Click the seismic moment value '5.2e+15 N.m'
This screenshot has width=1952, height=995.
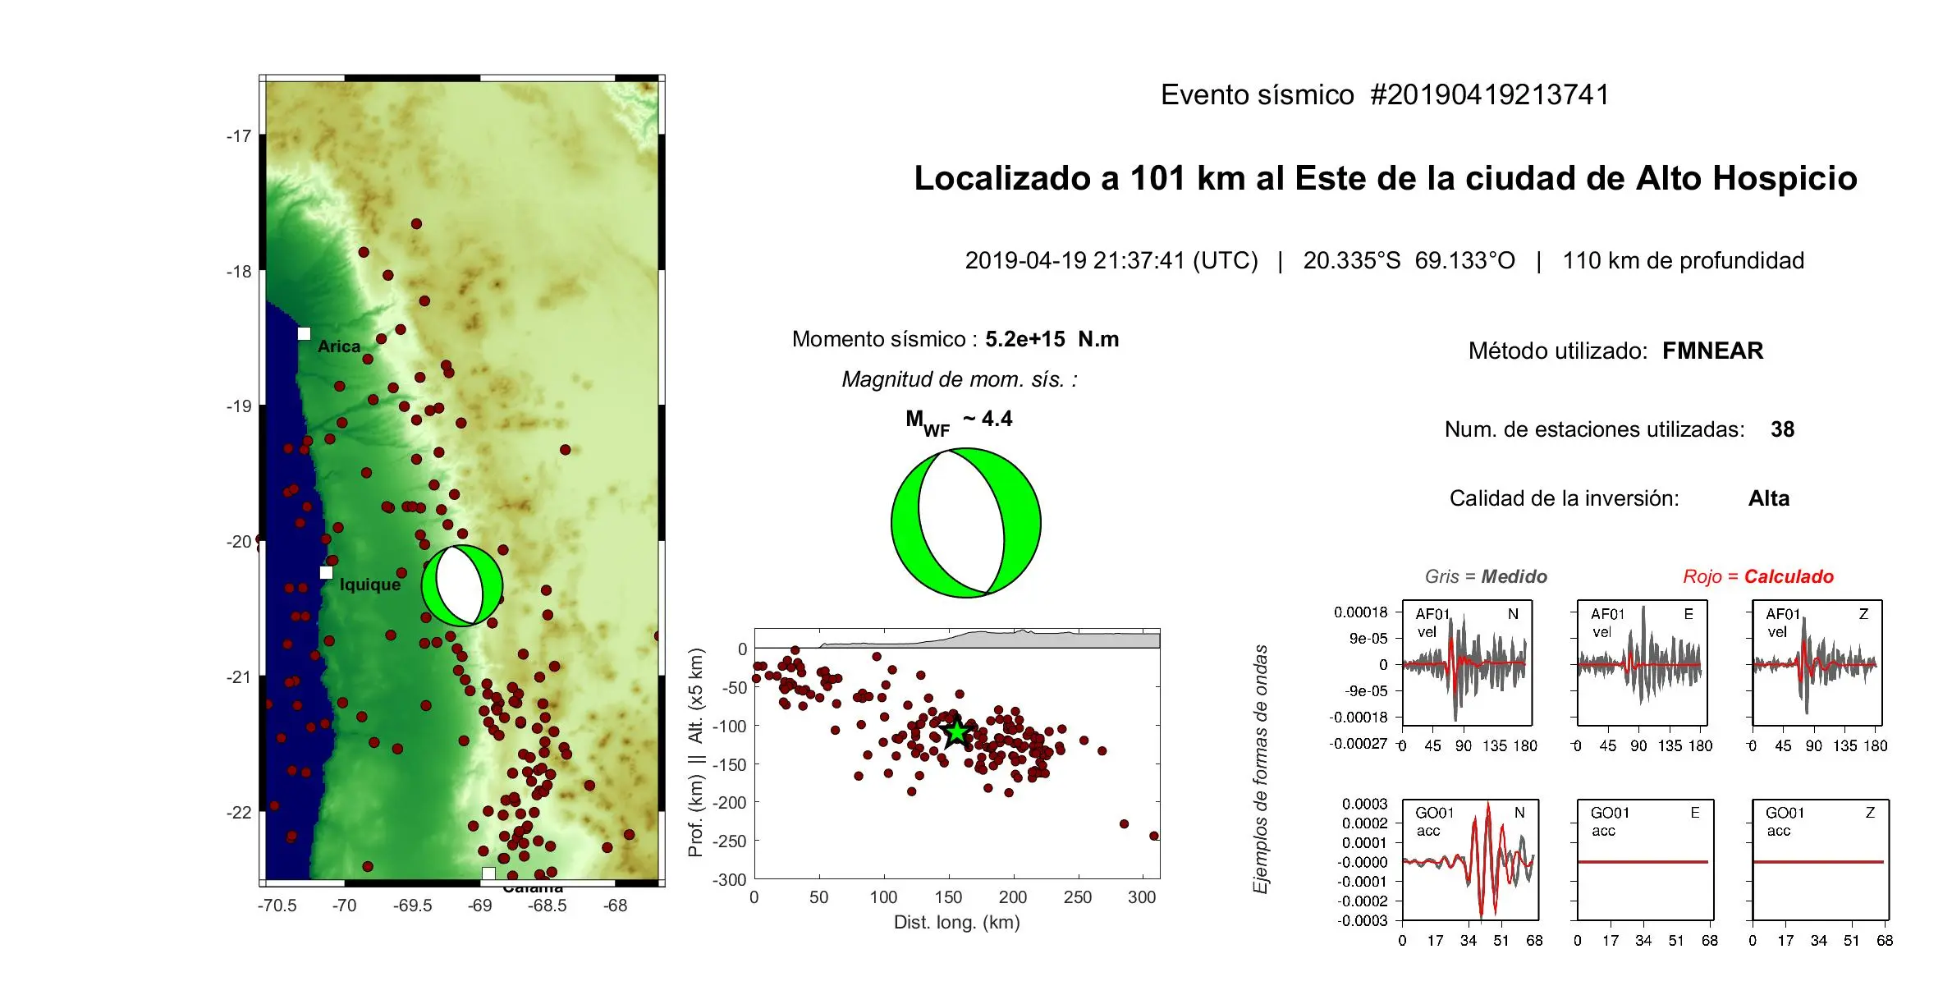tap(1052, 339)
